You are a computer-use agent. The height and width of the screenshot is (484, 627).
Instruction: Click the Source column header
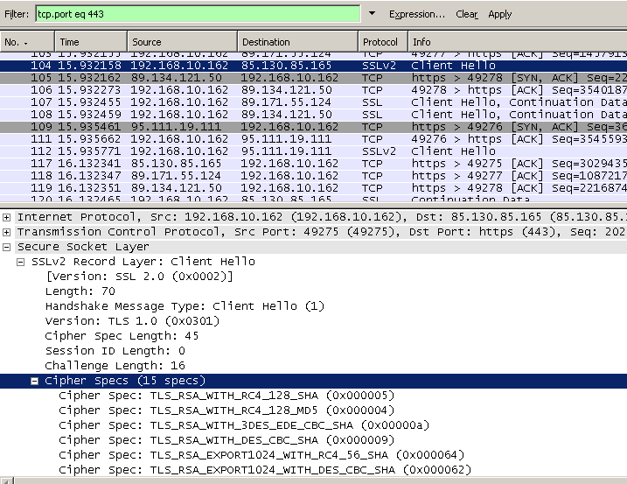(x=182, y=42)
